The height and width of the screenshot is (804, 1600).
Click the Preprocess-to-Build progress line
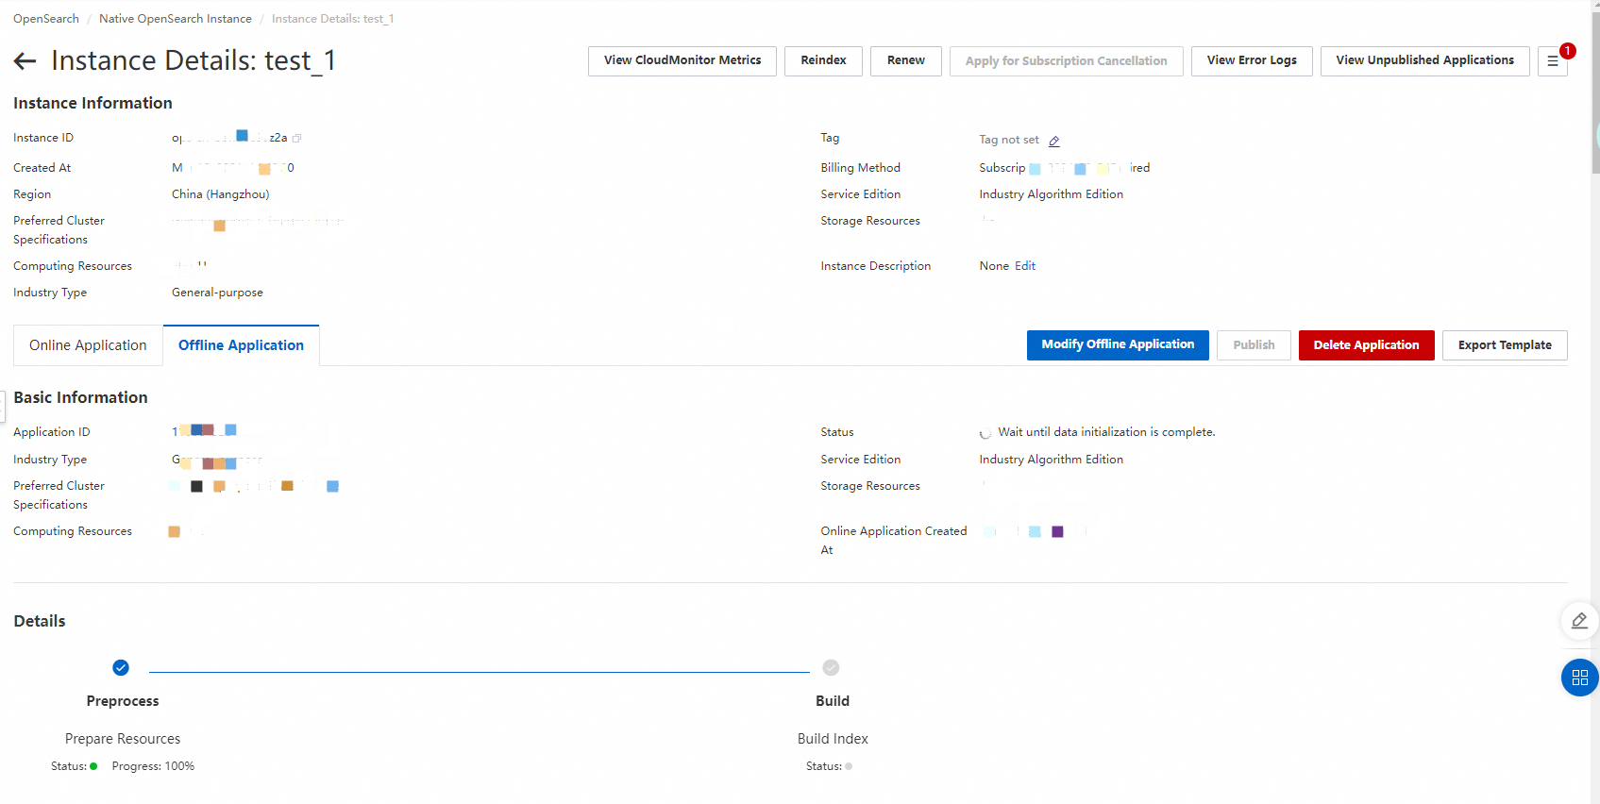[480, 672]
